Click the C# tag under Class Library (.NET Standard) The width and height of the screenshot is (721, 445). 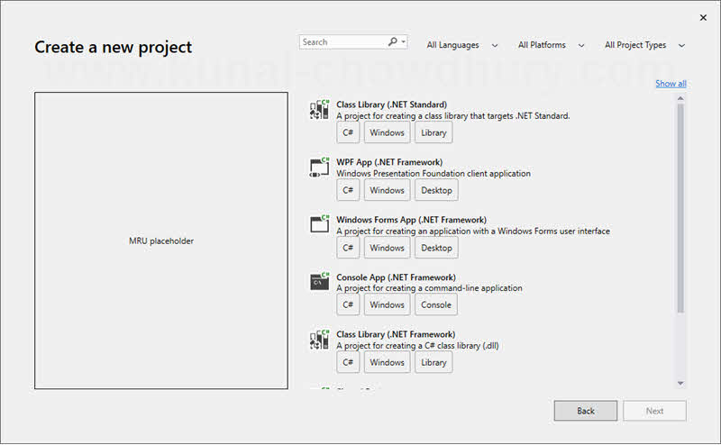(348, 132)
